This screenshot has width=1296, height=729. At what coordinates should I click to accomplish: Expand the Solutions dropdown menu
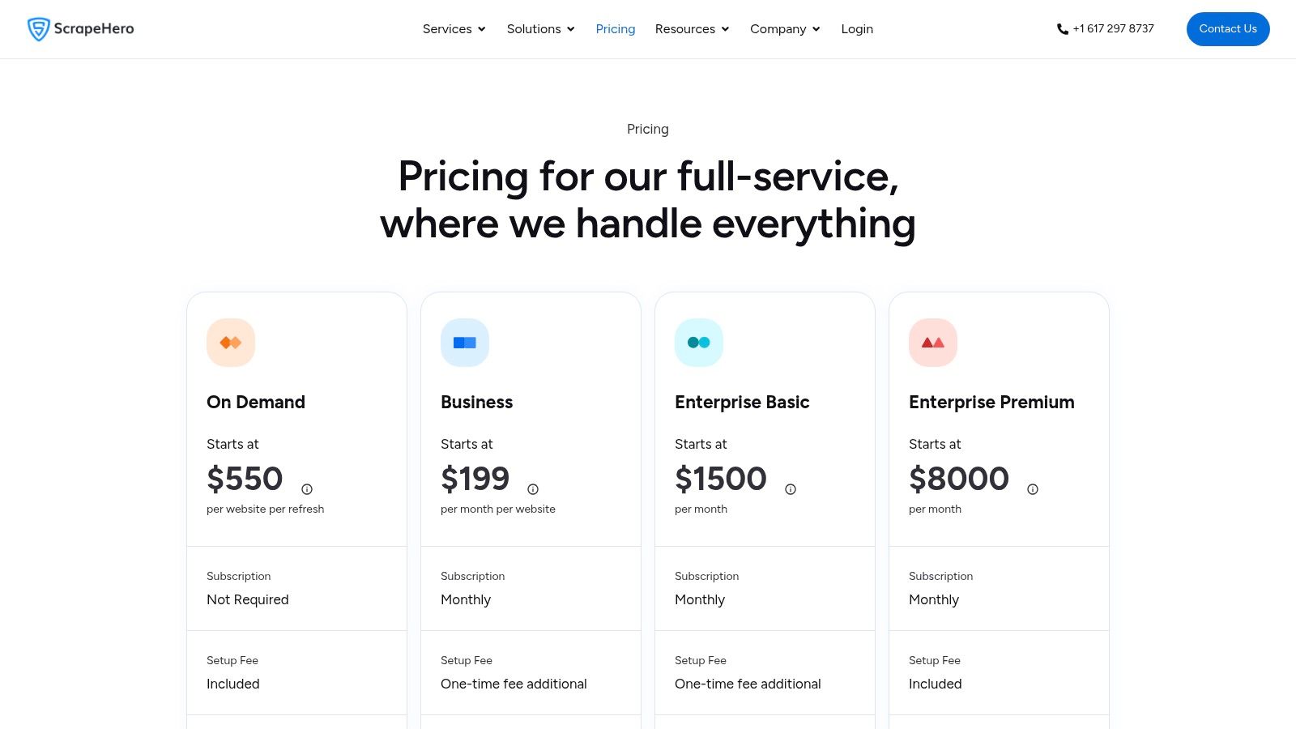540,29
